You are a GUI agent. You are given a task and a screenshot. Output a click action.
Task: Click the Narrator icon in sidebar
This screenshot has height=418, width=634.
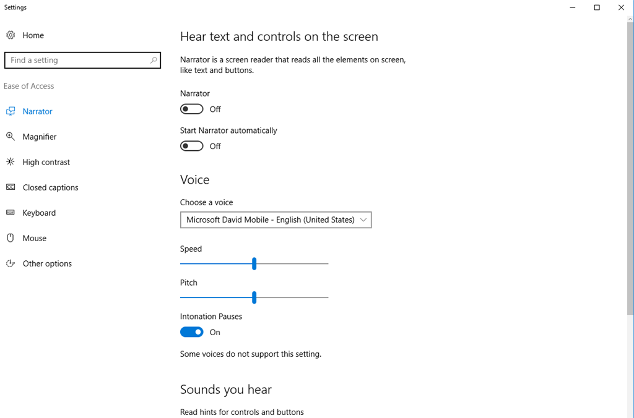coord(11,111)
